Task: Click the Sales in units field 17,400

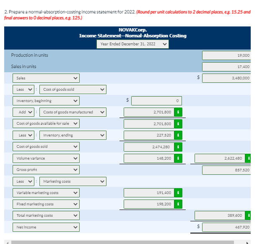Action: (226, 67)
